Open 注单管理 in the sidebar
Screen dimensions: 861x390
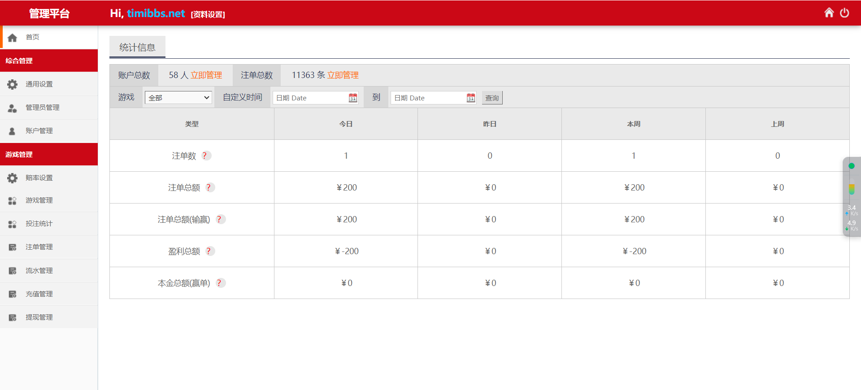[39, 247]
